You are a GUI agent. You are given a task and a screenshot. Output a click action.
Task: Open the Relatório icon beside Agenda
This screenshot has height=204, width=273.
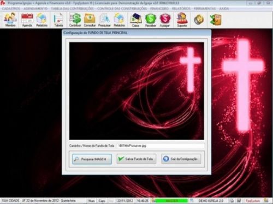[x=41, y=20]
